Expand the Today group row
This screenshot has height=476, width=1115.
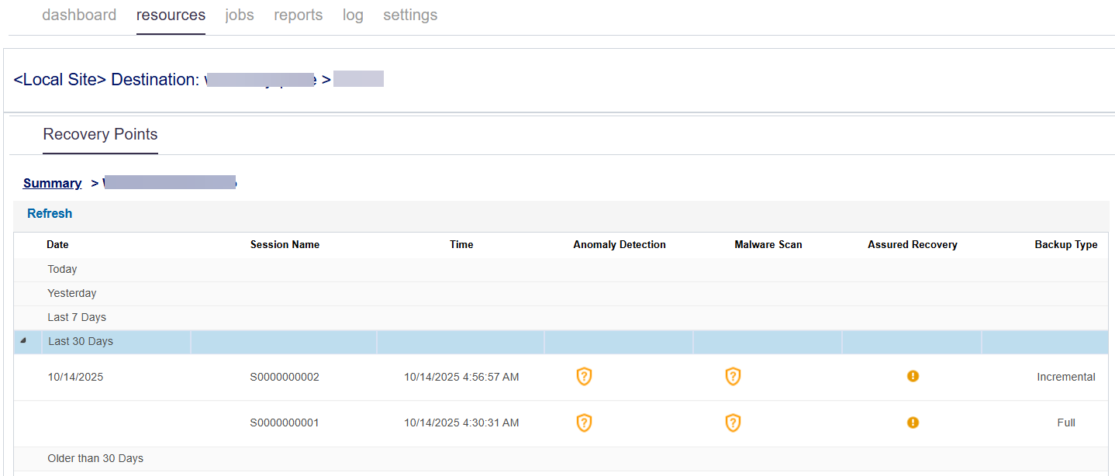point(62,270)
